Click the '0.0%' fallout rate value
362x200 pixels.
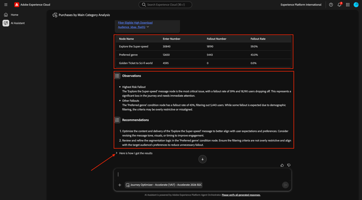pyautogui.click(x=253, y=63)
